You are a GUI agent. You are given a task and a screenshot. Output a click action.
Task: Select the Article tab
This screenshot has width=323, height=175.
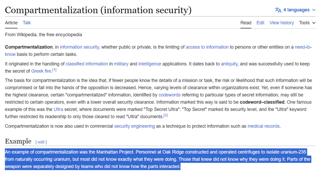coord(11,23)
